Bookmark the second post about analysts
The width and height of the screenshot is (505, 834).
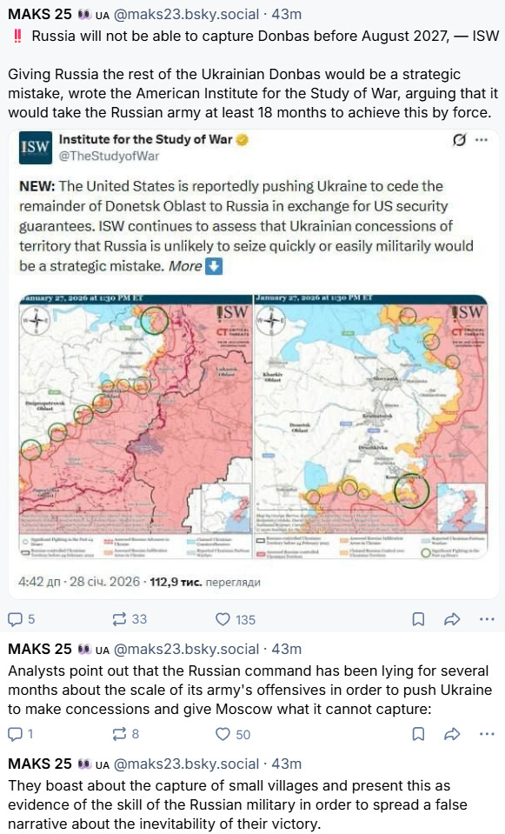pos(418,734)
